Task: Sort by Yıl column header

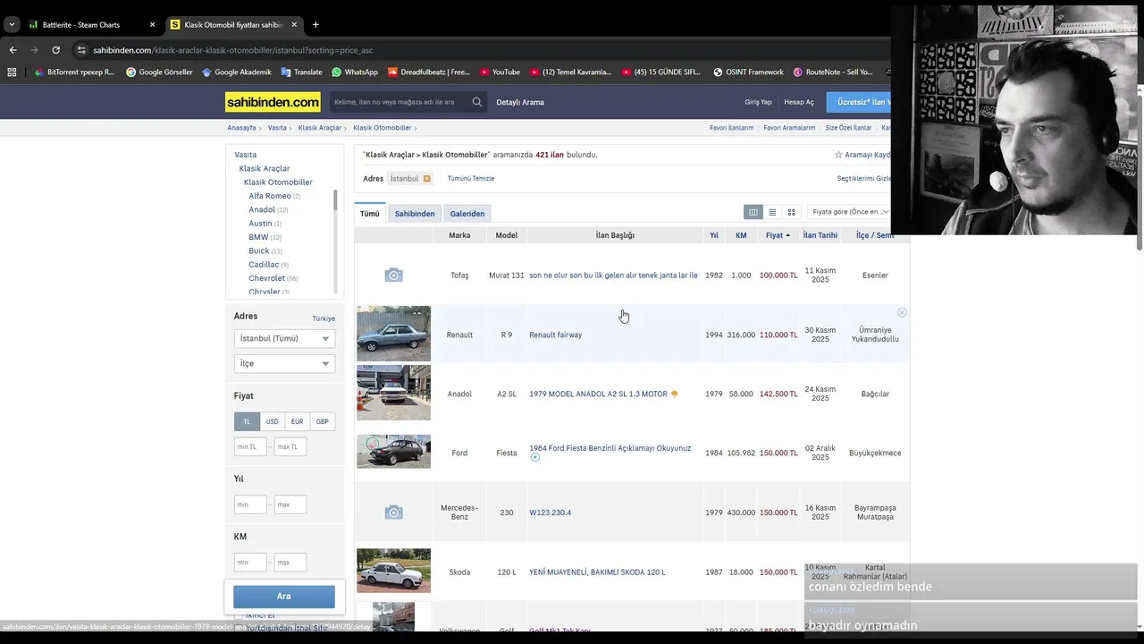Action: pos(714,235)
